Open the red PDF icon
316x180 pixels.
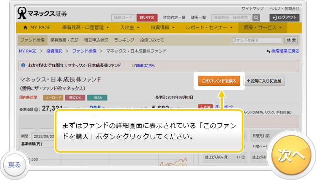click(205, 106)
